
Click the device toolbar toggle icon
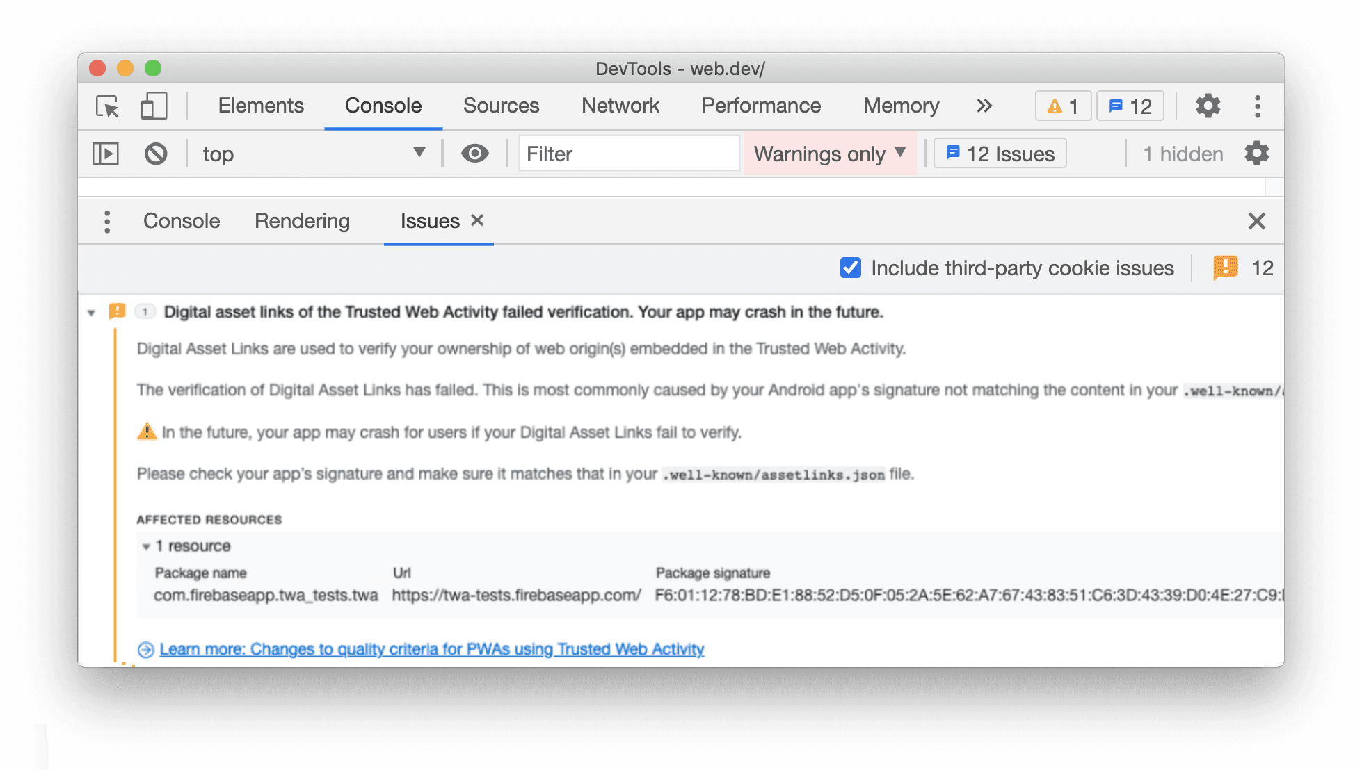154,106
